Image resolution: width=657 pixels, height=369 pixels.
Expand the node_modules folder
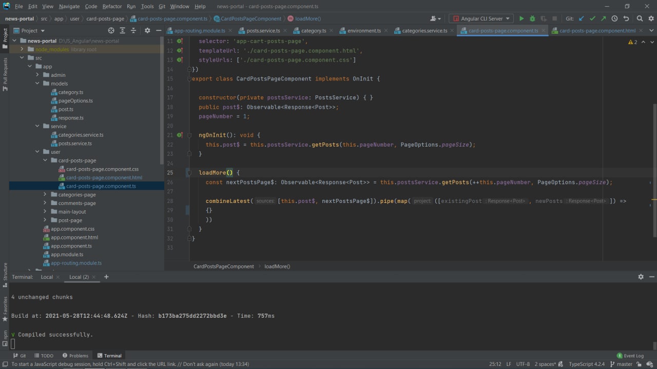pos(22,49)
